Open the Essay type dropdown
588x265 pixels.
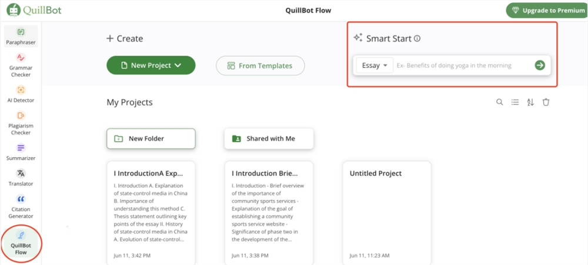pos(375,66)
